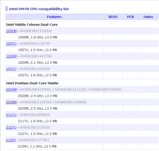Click '1020M, 2.1 GHz, L3 2 MB' row
159x151 pixels.
(x=82, y=62)
